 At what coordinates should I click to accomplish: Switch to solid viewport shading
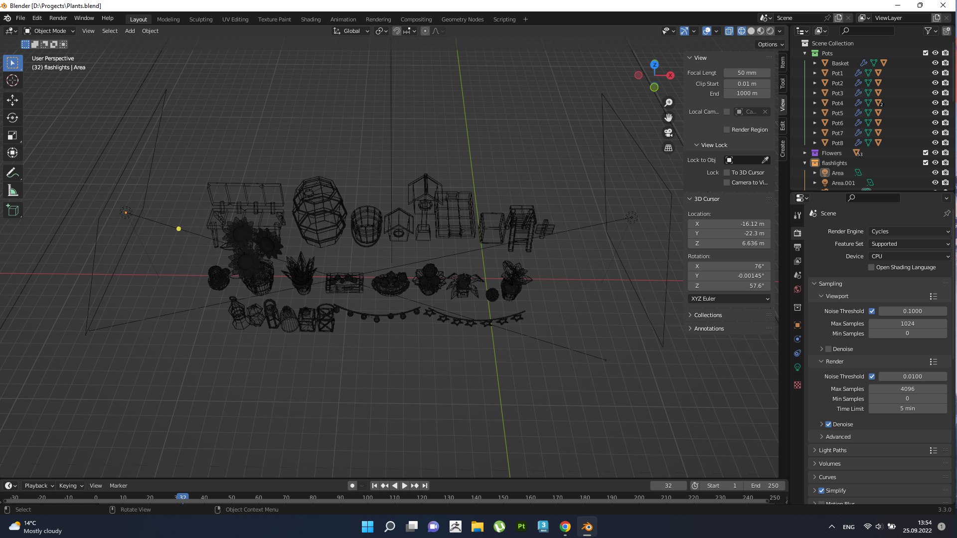coord(751,31)
